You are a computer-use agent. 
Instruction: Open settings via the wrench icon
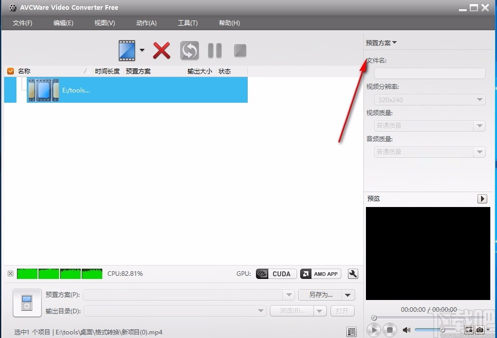(x=353, y=274)
